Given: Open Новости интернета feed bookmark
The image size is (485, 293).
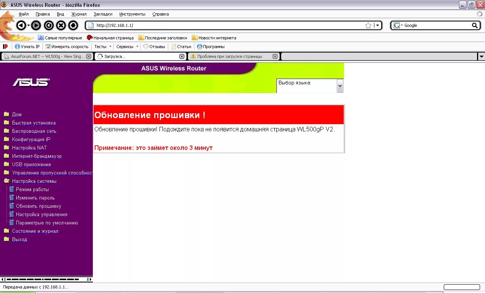Looking at the screenshot, I should (x=214, y=38).
